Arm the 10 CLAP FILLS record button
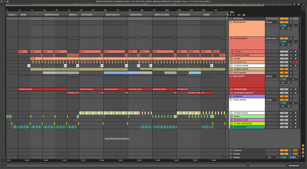This screenshot has height=169, width=307. [x=295, y=62]
